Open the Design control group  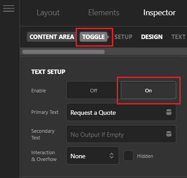click(152, 37)
